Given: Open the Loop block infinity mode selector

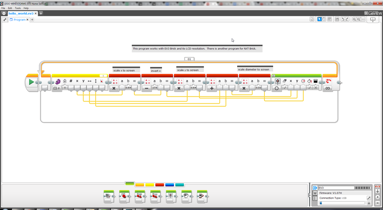Looking at the screenshot, I should pyautogui.click(x=328, y=88).
